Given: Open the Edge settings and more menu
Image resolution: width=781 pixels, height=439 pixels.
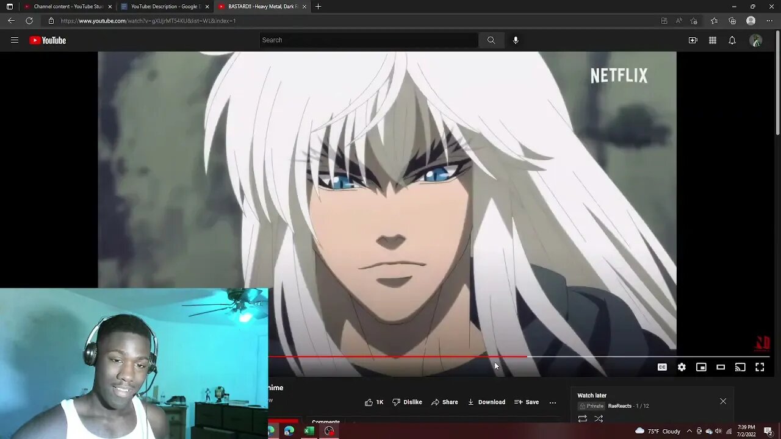Looking at the screenshot, I should pyautogui.click(x=769, y=21).
